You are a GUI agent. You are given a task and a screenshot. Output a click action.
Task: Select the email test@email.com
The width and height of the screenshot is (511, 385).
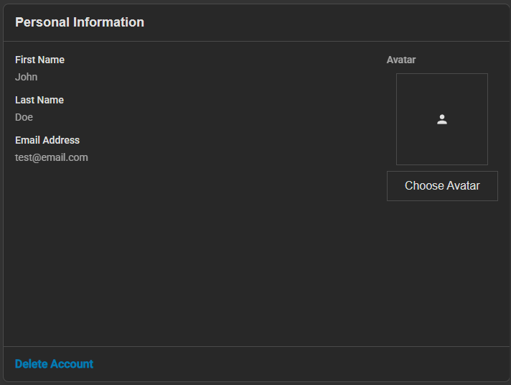pos(52,157)
